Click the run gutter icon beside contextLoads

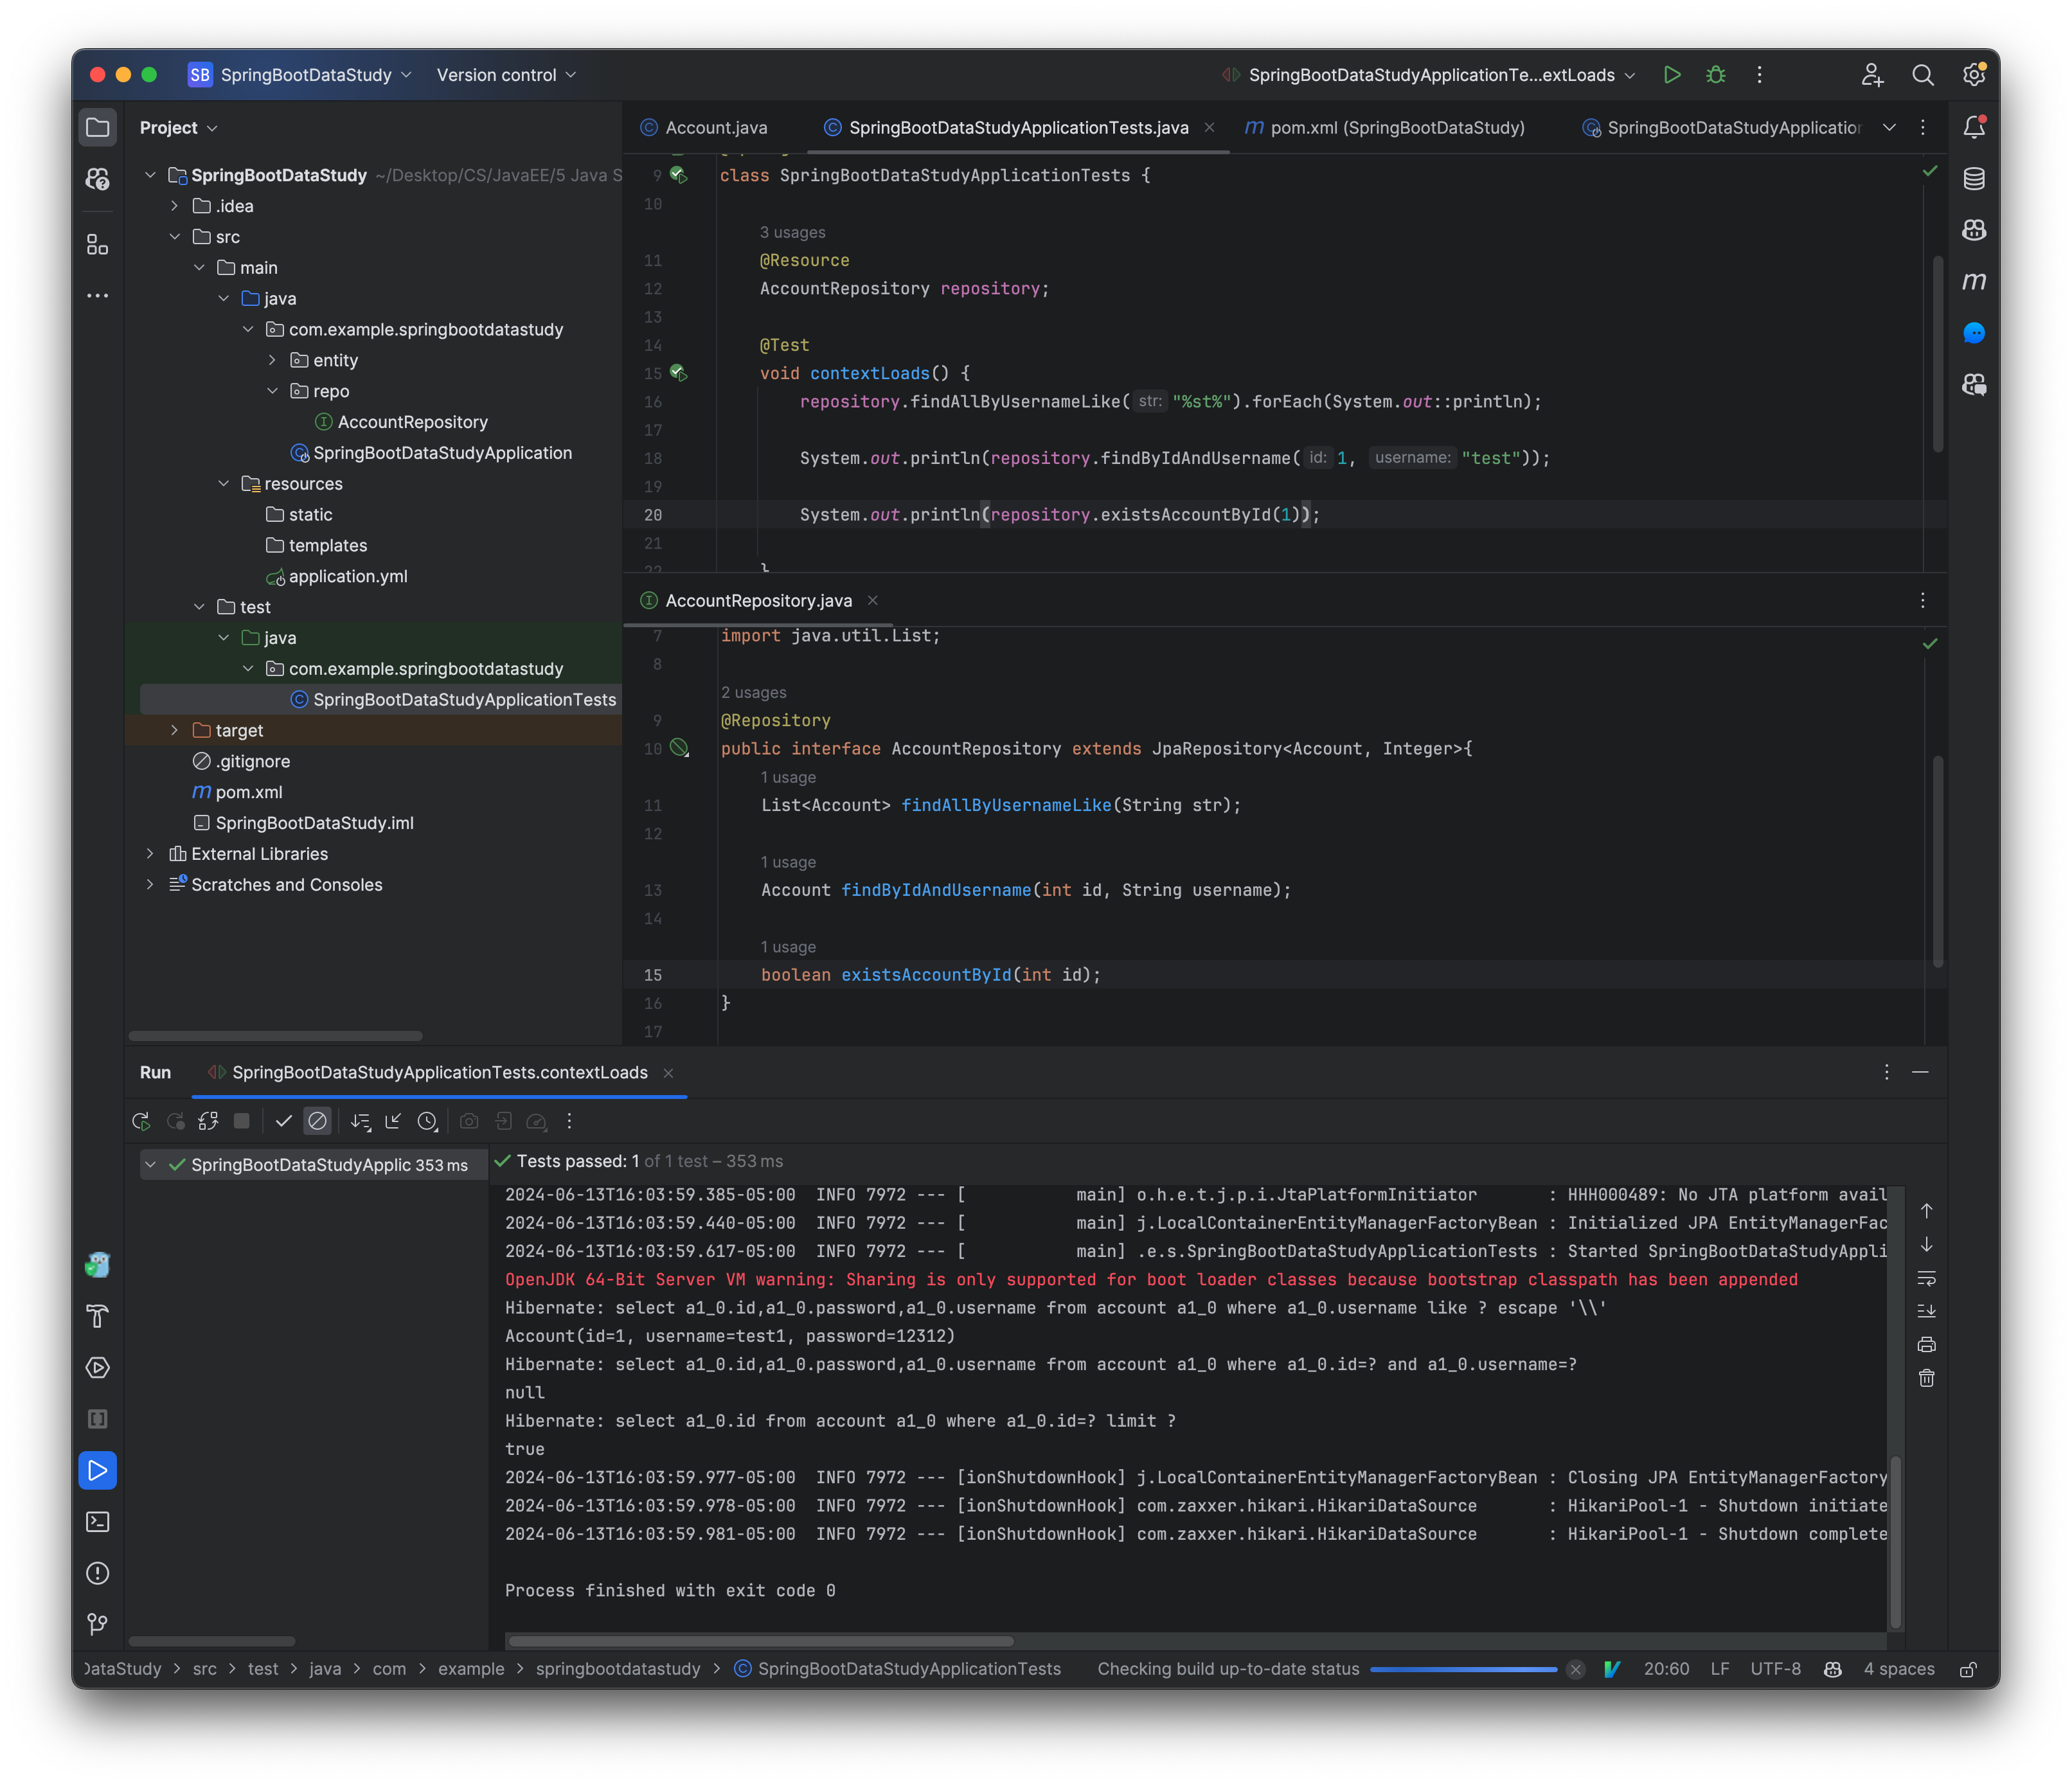tap(679, 373)
